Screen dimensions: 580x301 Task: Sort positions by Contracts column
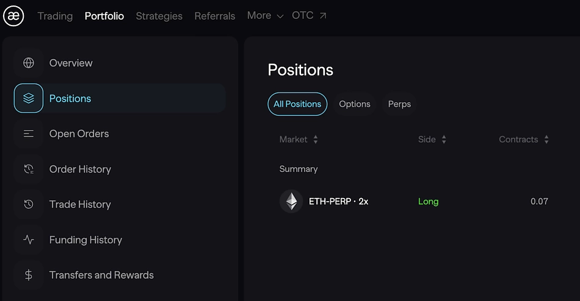[x=524, y=140]
